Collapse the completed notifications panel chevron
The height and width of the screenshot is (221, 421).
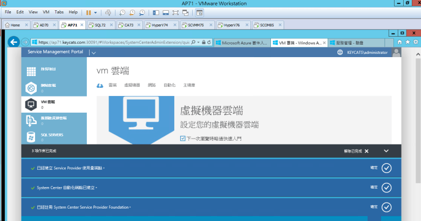[386, 151]
